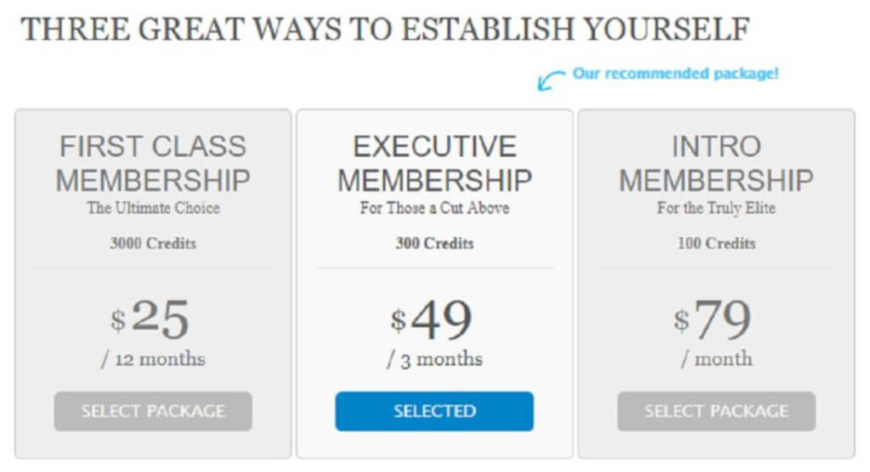Select package for Intro Membership

pos(716,411)
